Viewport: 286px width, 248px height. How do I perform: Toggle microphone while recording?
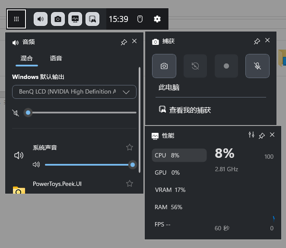[x=257, y=66]
